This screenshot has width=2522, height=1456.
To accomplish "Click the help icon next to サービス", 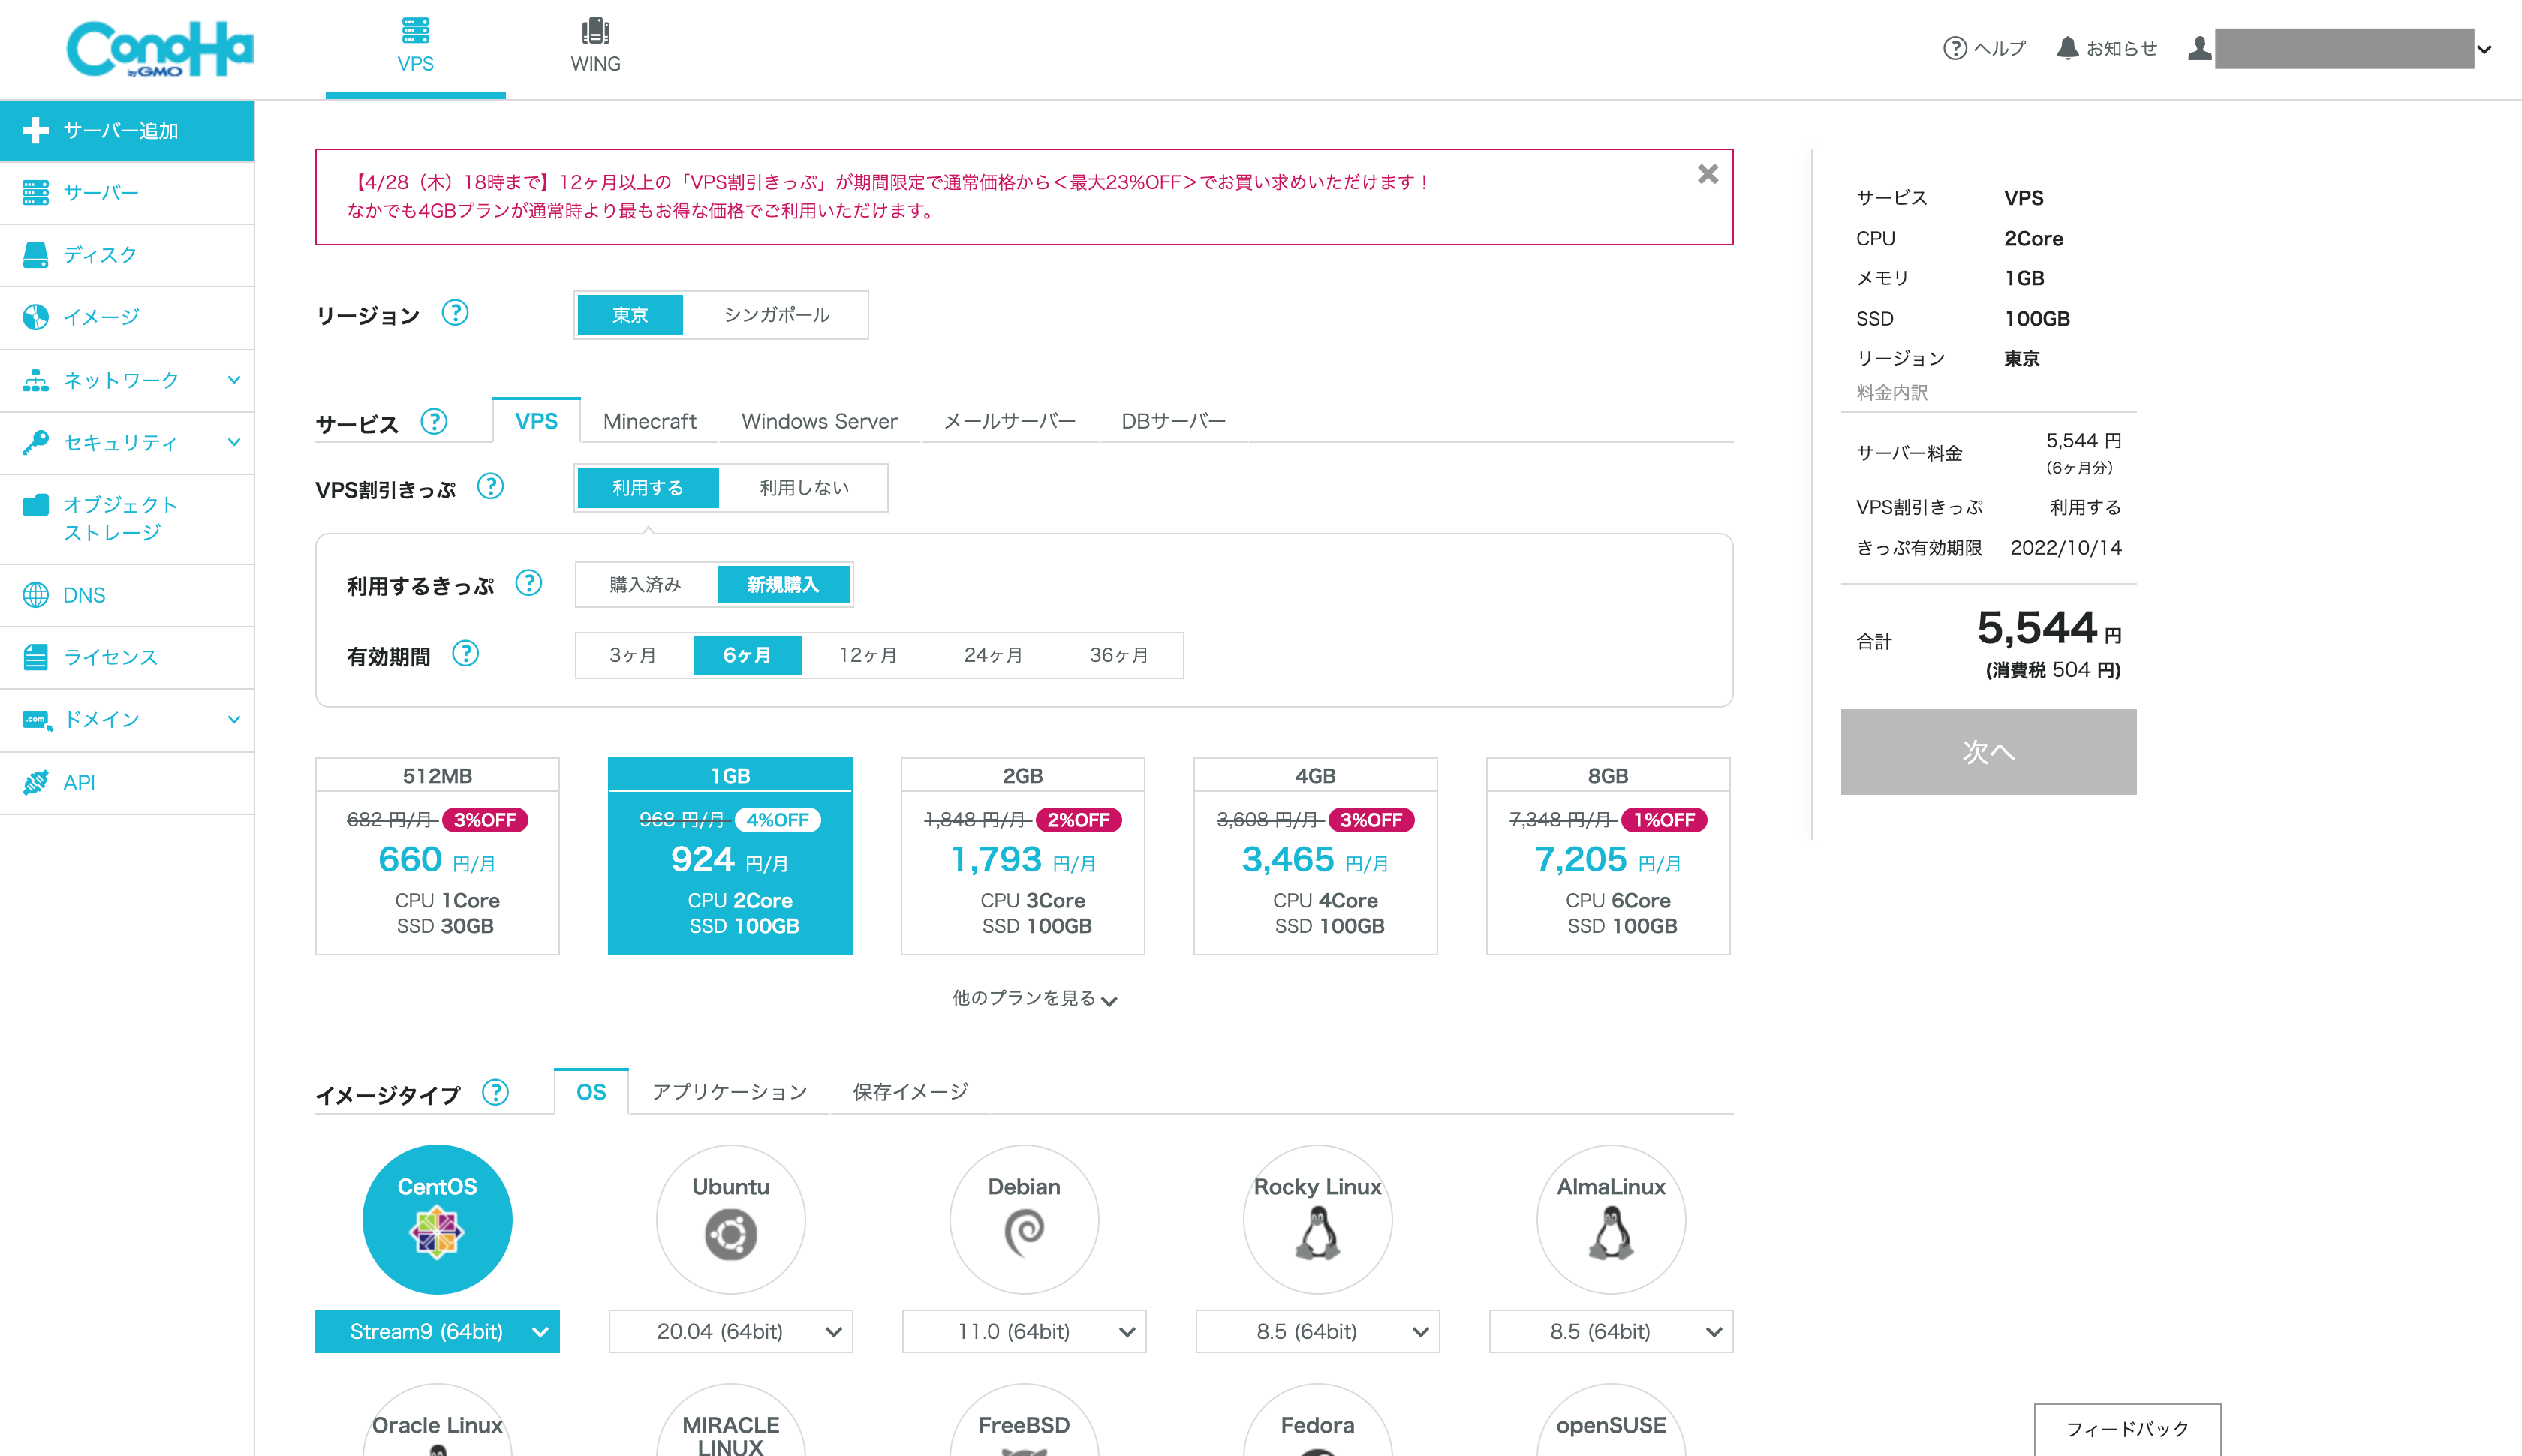I will tap(434, 421).
